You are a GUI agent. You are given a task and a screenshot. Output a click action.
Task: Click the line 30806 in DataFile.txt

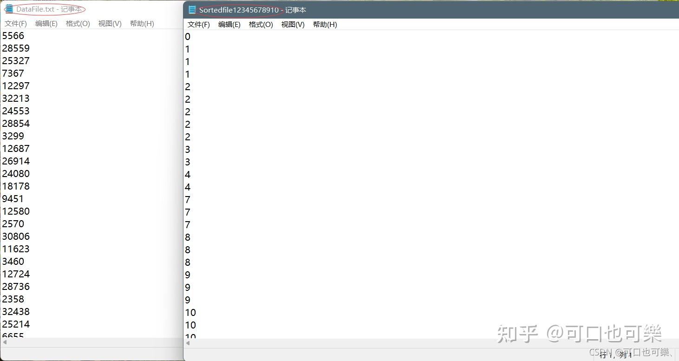[16, 236]
